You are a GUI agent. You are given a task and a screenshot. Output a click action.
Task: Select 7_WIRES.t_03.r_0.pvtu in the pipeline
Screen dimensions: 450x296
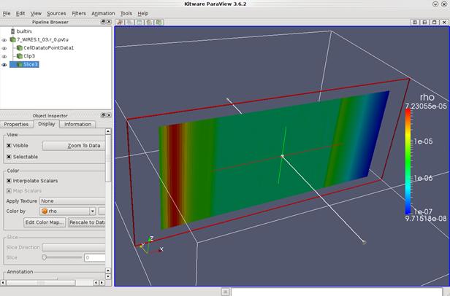pos(42,39)
